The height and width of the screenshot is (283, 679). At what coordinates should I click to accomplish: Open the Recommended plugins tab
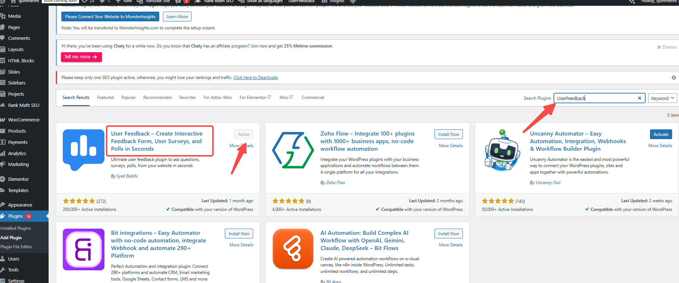[x=157, y=97]
